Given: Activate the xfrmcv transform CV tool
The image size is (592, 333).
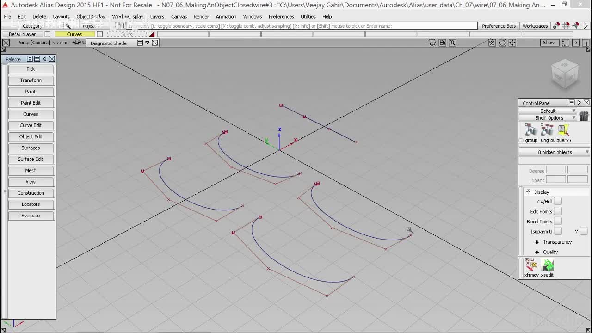Looking at the screenshot, I should point(531,265).
